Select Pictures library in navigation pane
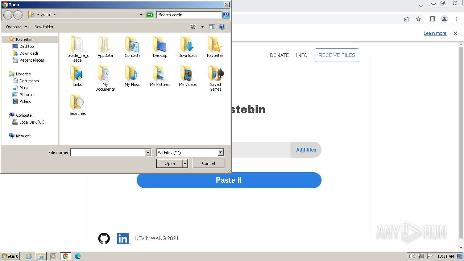The image size is (464, 261). [x=26, y=95]
